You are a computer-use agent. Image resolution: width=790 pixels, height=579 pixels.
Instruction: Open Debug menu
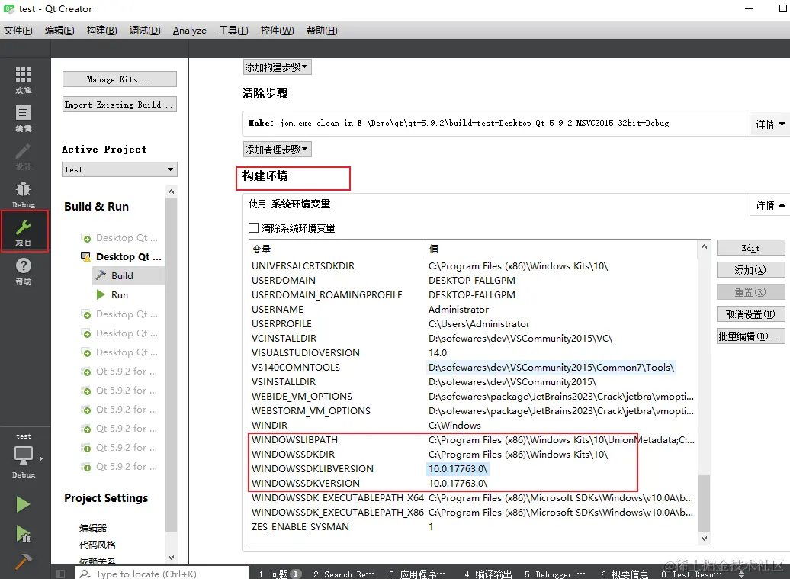145,31
